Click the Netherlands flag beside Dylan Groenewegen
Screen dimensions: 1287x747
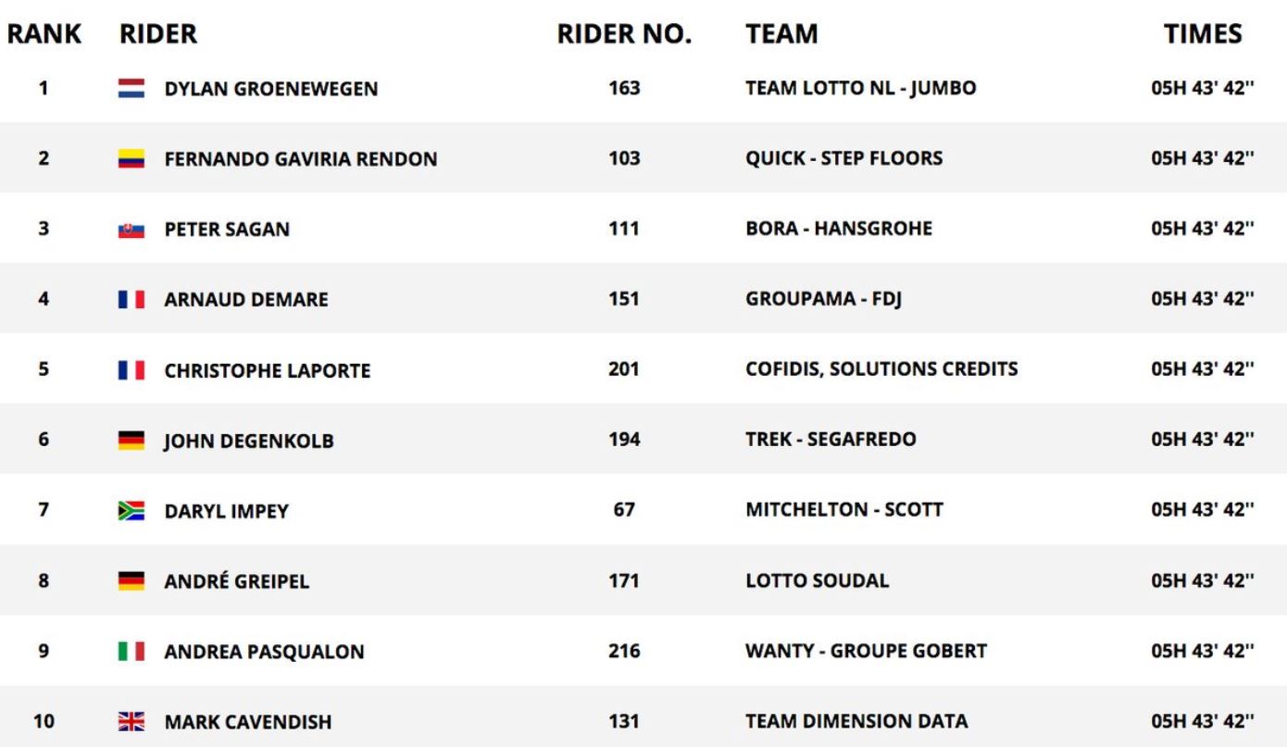131,89
